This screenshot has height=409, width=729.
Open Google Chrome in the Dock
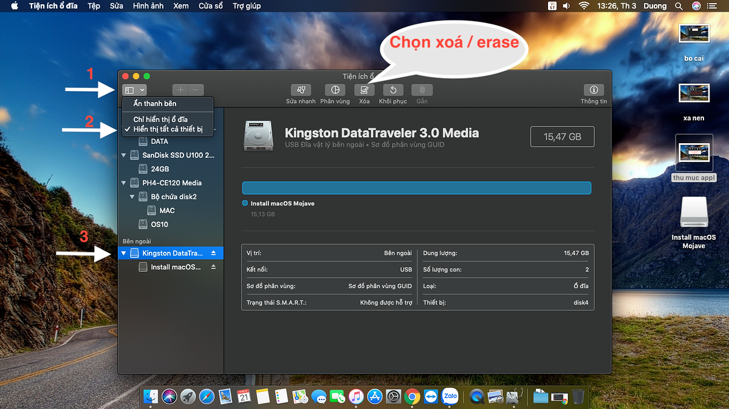point(412,397)
